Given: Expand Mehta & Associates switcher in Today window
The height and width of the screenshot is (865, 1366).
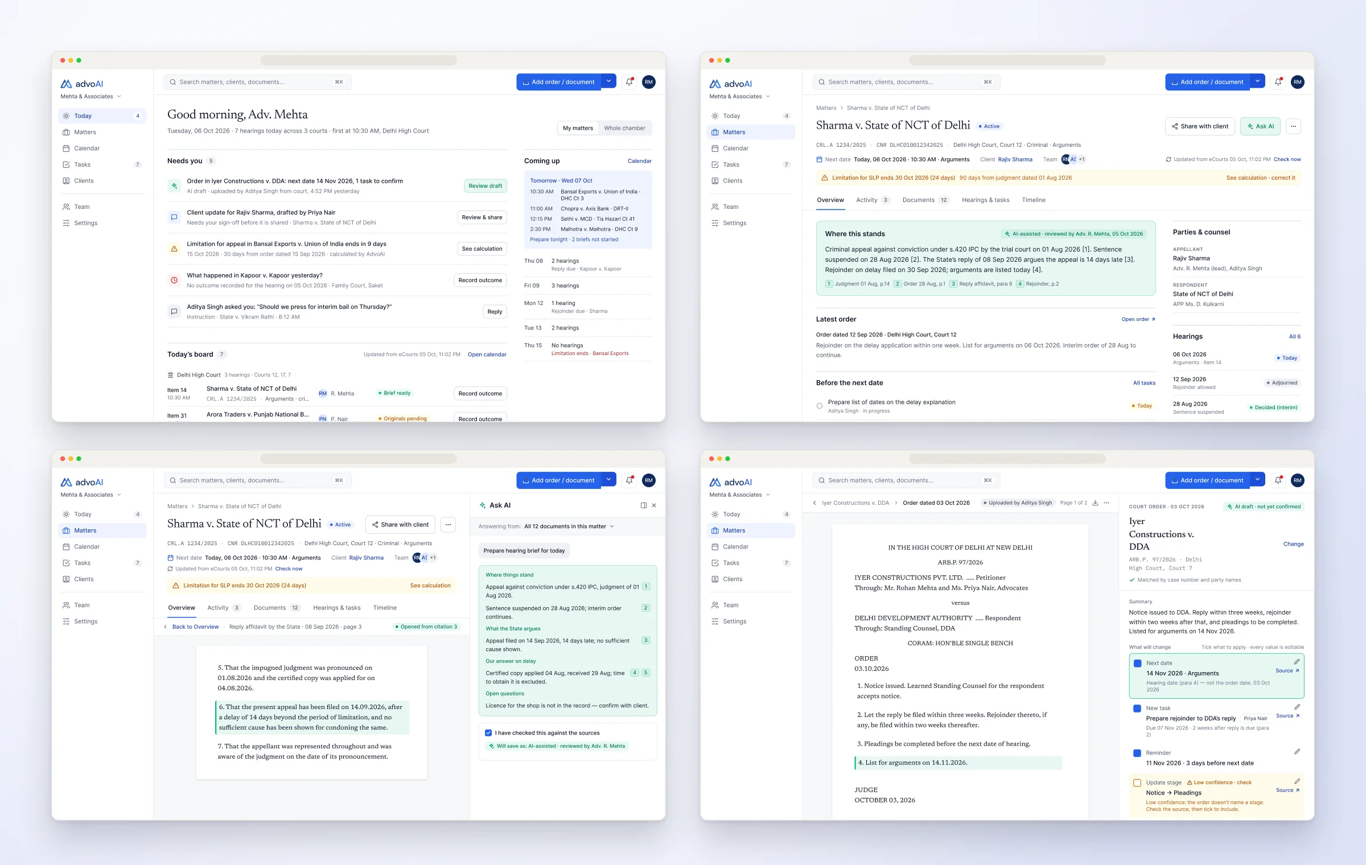Looking at the screenshot, I should (x=91, y=97).
